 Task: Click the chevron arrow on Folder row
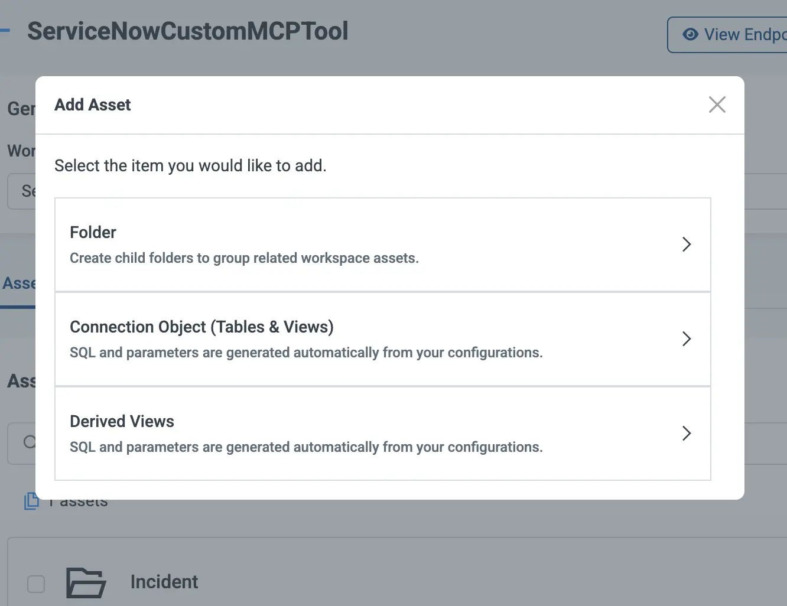(686, 245)
